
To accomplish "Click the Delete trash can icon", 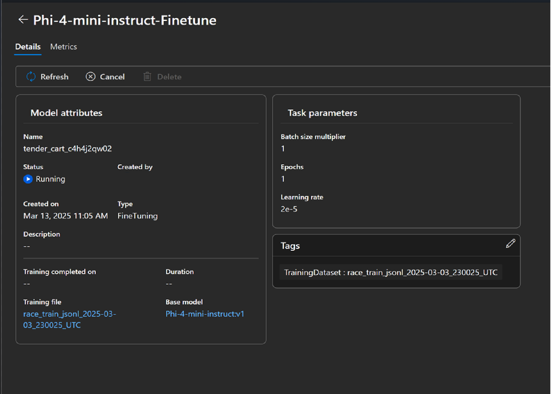I will coord(147,77).
